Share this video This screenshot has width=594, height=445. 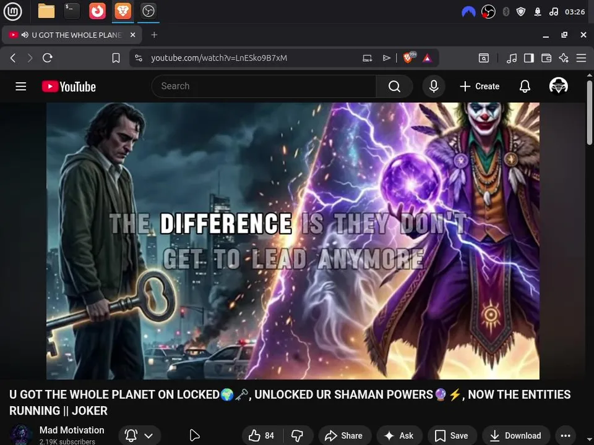click(x=344, y=436)
